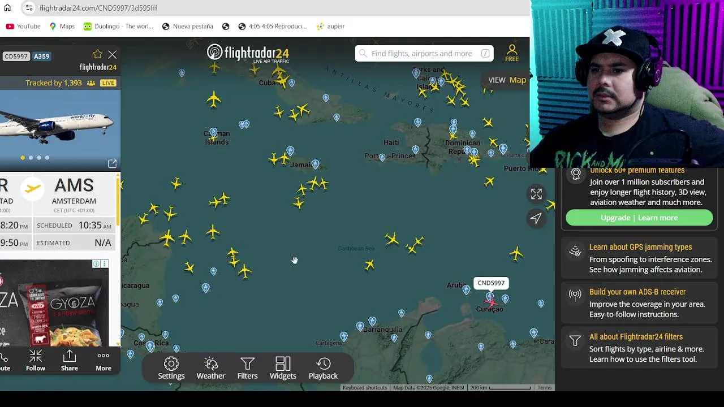Viewport: 724px width, 407px height.
Task: Click the Port-au-Prince map label
Action: point(390,155)
